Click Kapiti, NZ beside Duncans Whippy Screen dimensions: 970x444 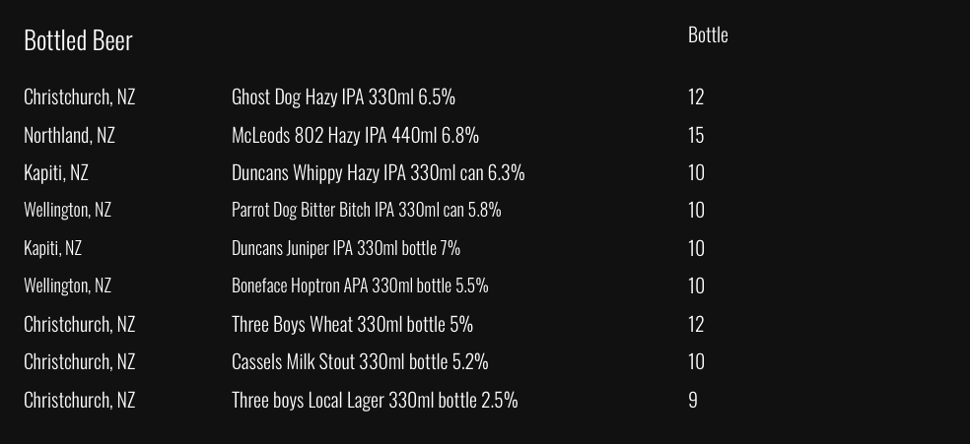(x=56, y=173)
